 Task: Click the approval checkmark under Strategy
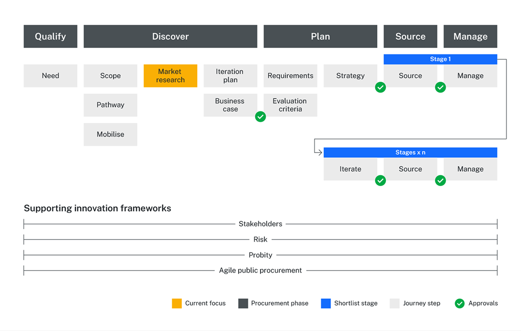click(x=380, y=87)
